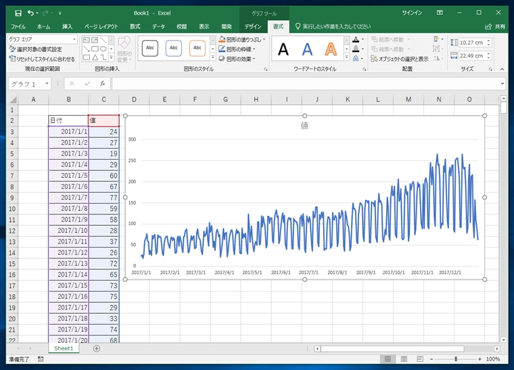
Task: Click the macro recording icon in status bar
Action: [41, 359]
